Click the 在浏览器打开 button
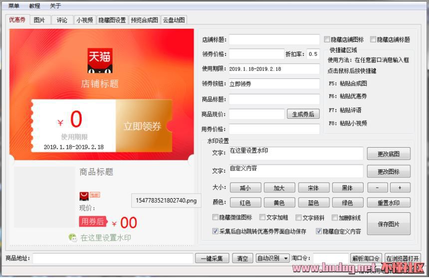This screenshot has height=278, width=429. click(x=403, y=258)
